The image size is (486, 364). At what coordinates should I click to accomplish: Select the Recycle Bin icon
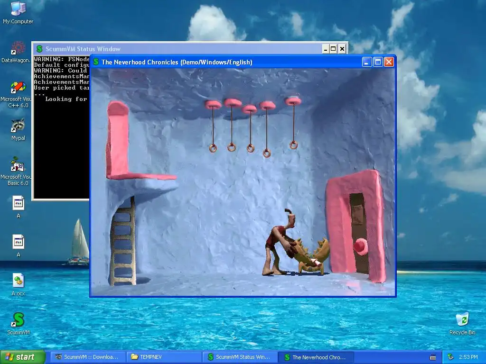462,323
